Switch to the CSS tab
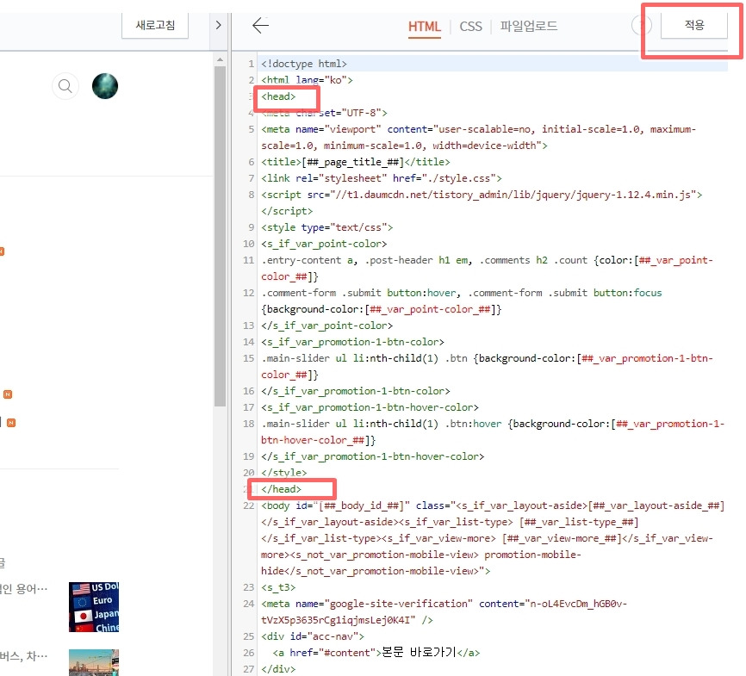This screenshot has width=746, height=676. click(x=470, y=26)
